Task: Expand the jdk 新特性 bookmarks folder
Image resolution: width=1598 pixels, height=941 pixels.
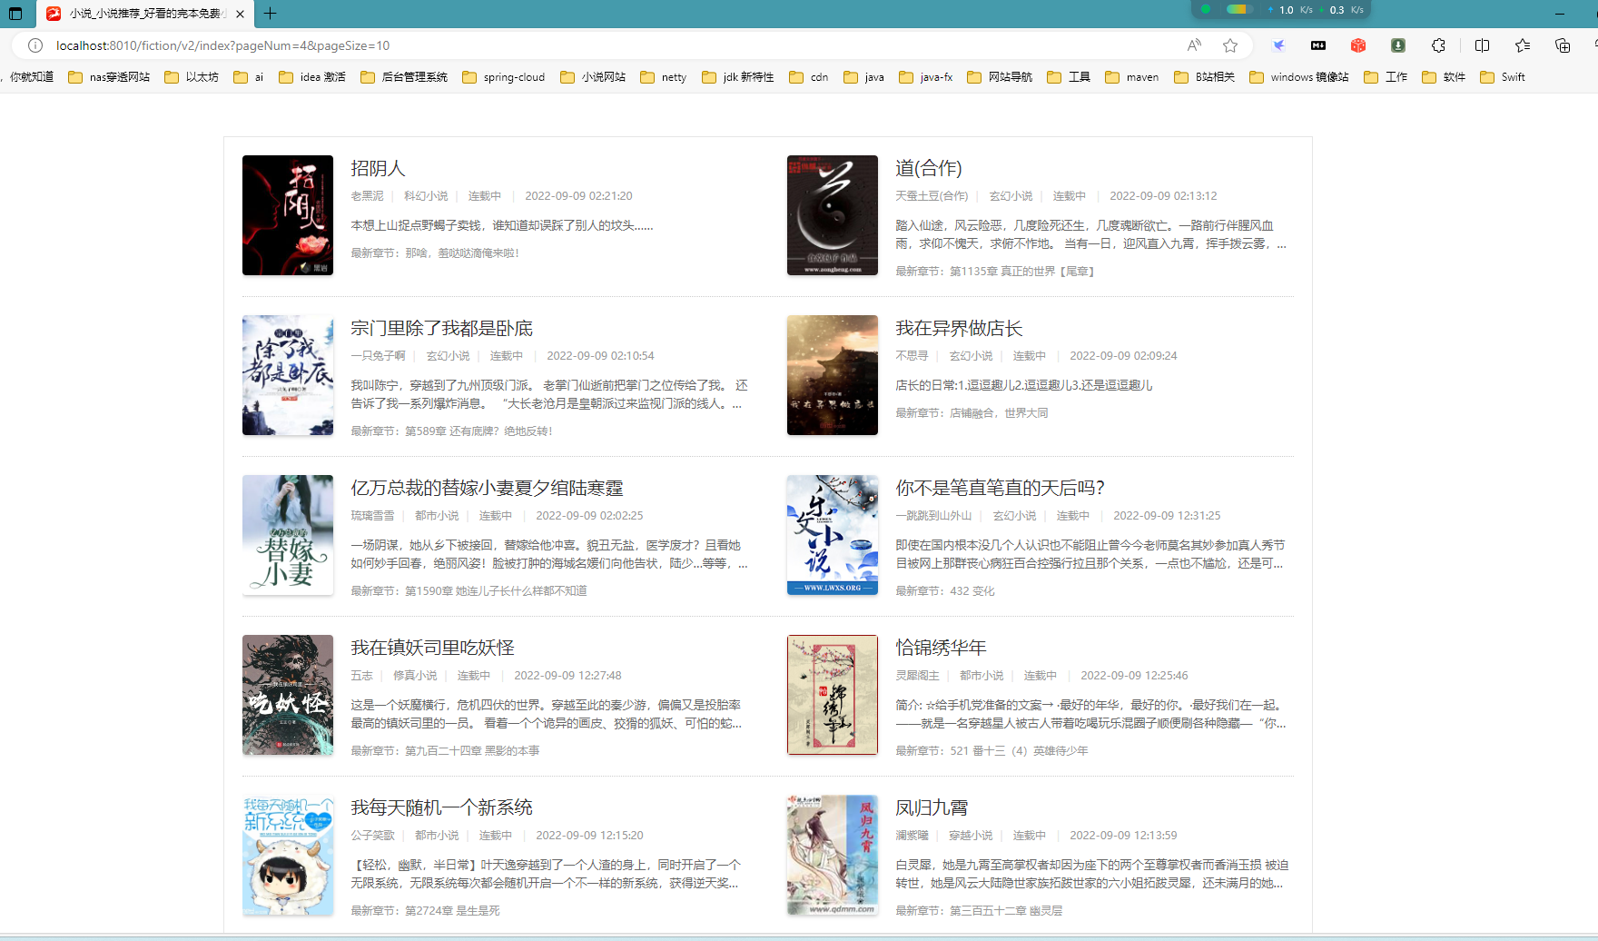Action: (x=738, y=77)
